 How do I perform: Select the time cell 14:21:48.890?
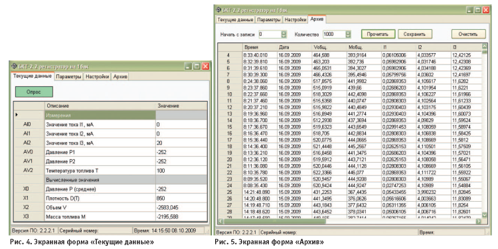click(x=260, y=192)
